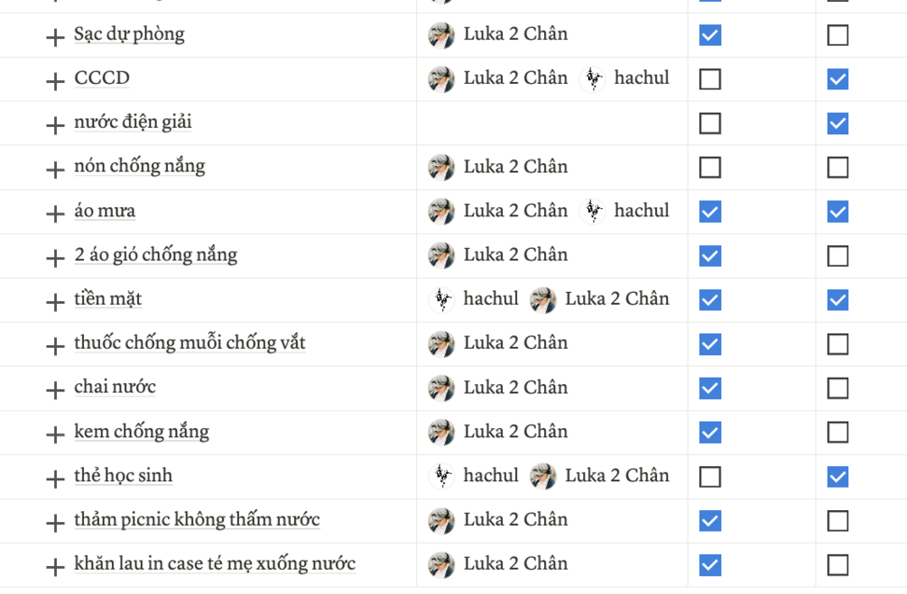Uncheck second checkbox in nước điện giải row

pyautogui.click(x=838, y=123)
